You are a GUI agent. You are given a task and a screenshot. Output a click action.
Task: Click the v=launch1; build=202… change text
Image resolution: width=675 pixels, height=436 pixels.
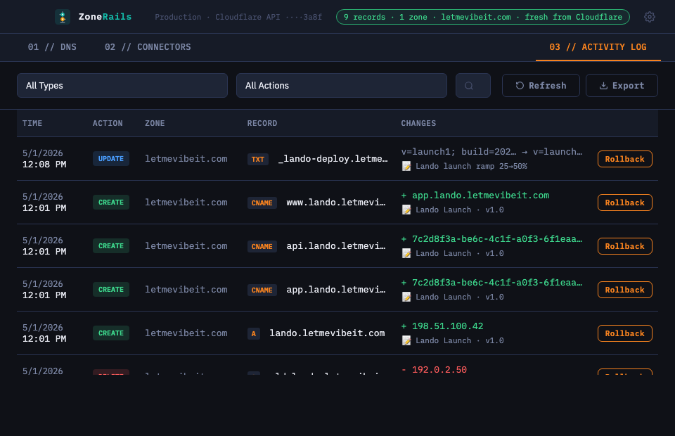pyautogui.click(x=491, y=151)
